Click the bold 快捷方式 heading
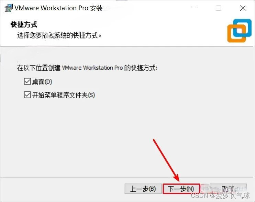 tap(24, 25)
